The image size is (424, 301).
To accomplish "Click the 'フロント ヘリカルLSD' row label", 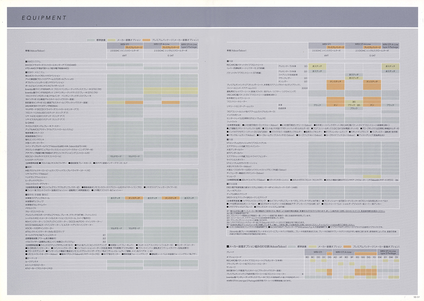I will click(46, 113).
